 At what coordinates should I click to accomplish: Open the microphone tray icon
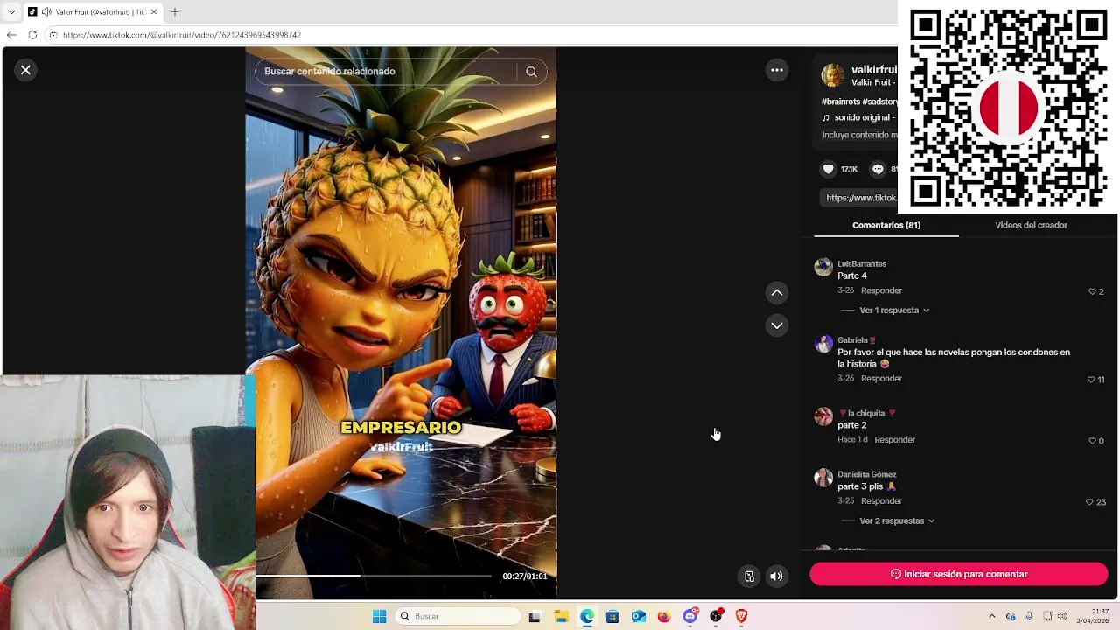click(x=1029, y=616)
